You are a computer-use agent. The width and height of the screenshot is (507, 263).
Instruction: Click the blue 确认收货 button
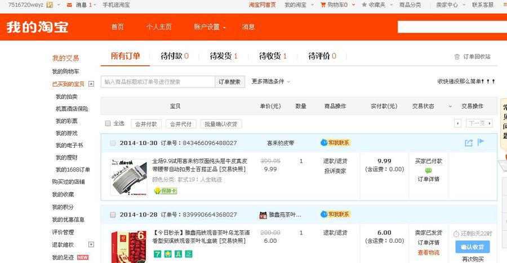(473, 247)
